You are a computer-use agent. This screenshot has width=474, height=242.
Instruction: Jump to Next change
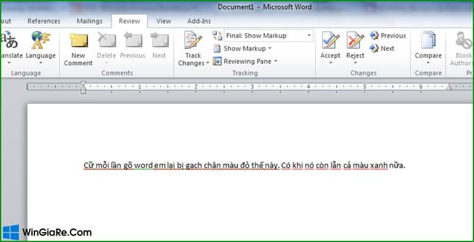(382, 48)
